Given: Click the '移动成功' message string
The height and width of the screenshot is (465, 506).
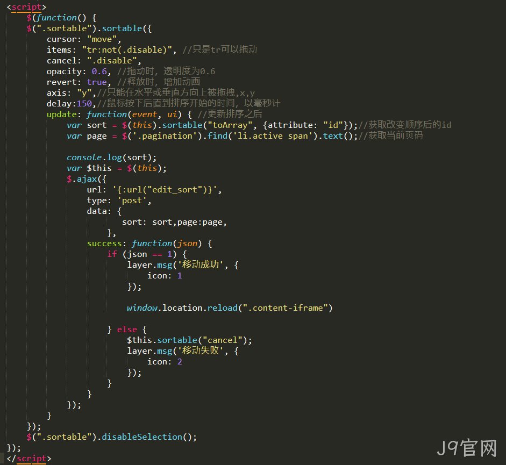Looking at the screenshot, I should [x=200, y=264].
